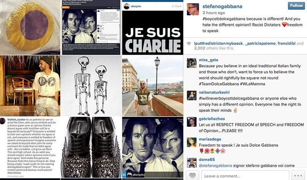307x180 pixels.
Task: Open the Je Suis Charlie image tile
Action: click(152, 27)
